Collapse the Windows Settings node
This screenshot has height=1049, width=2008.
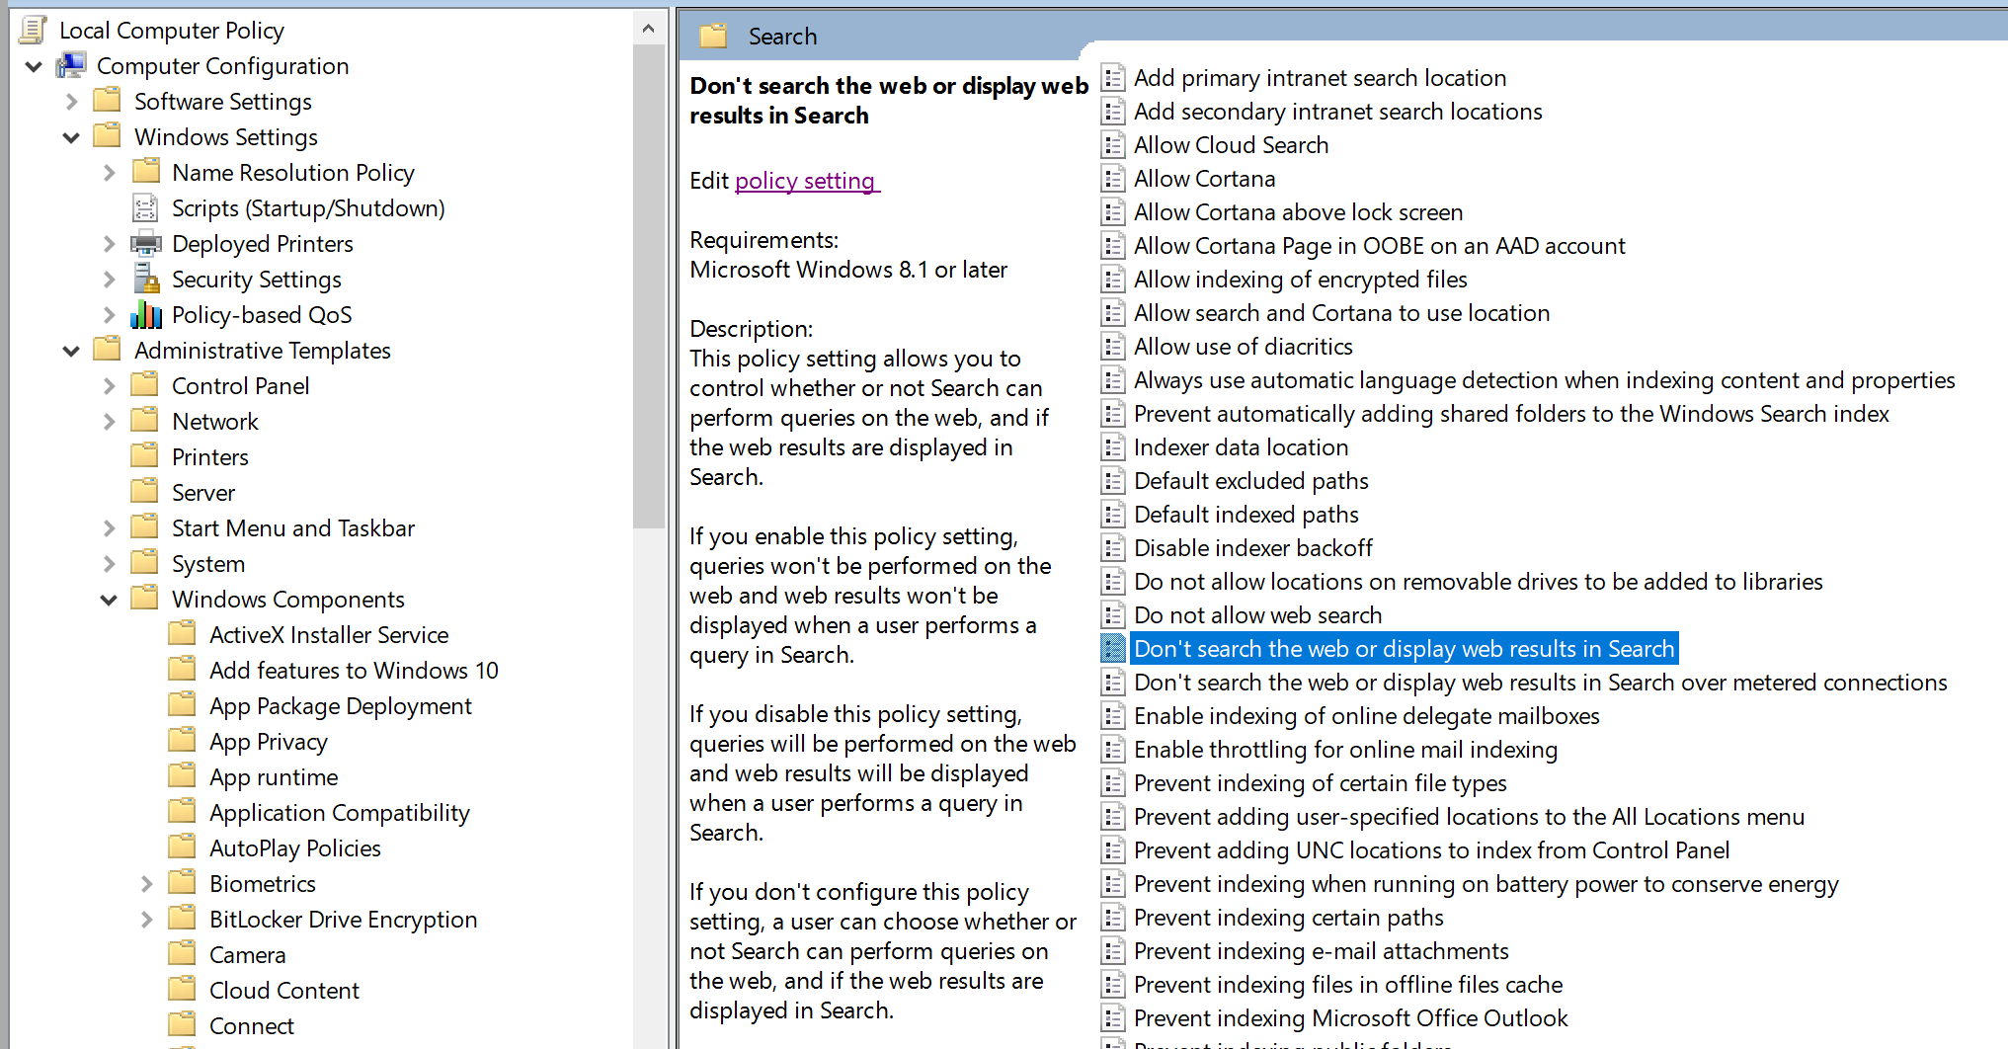tap(71, 137)
